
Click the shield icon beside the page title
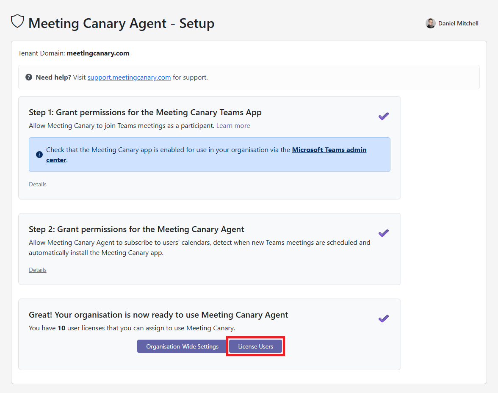[17, 21]
